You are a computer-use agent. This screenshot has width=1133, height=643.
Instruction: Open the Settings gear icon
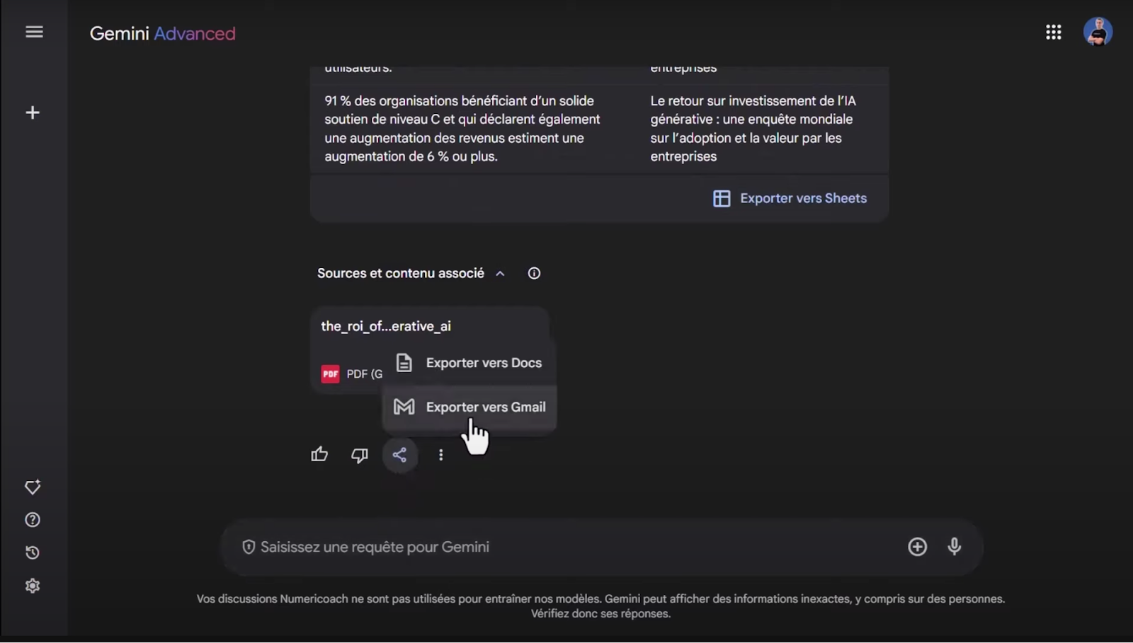(33, 586)
